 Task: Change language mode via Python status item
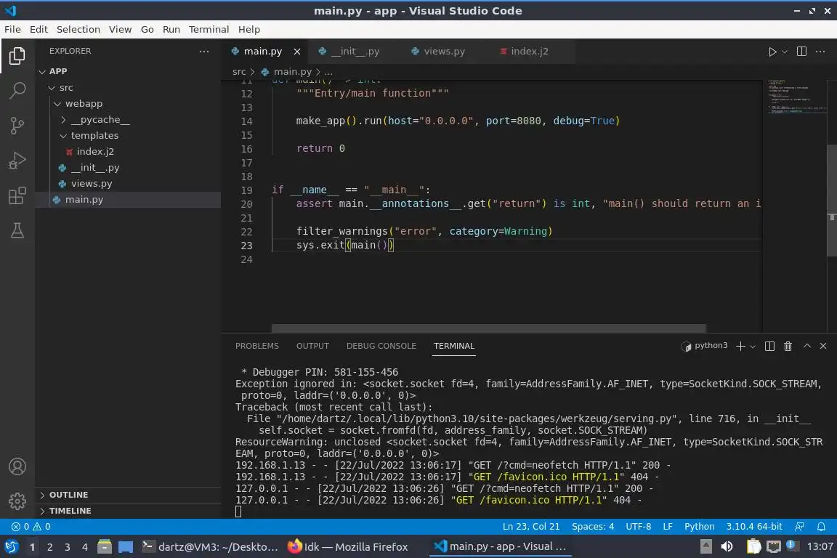[x=699, y=527]
